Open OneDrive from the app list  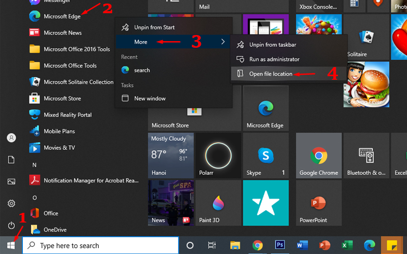click(48, 230)
